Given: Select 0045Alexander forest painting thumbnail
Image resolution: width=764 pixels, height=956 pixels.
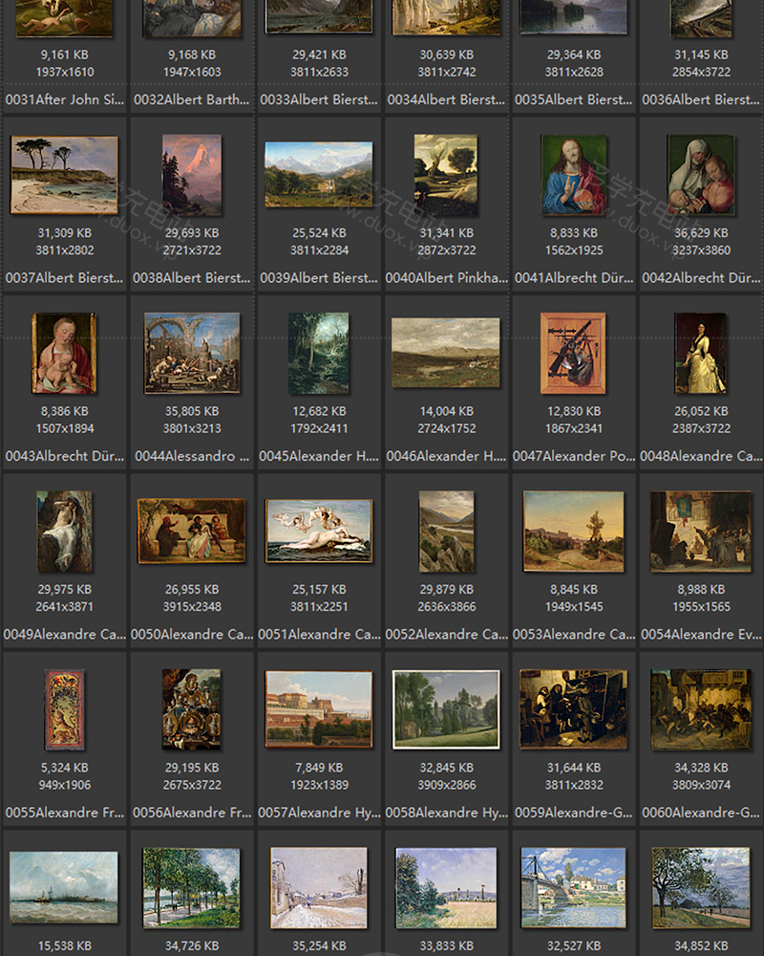Looking at the screenshot, I should tap(318, 353).
